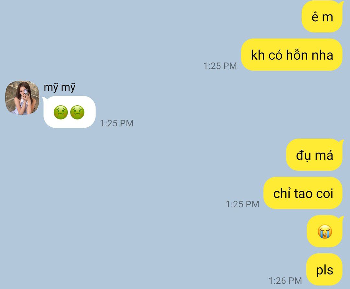
Task: Select the left nauseated face emoji
Action: point(61,112)
